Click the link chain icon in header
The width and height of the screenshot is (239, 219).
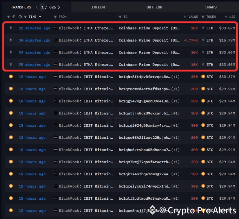tap(13, 17)
